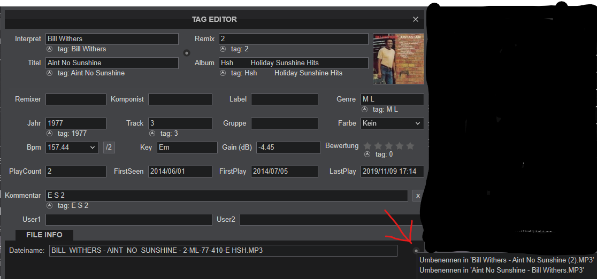
Task: Click the Key field showing Em
Action: pos(187,148)
